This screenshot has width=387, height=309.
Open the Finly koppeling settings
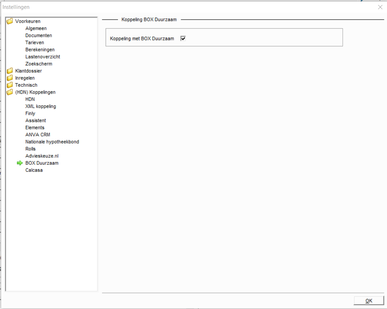(30, 113)
